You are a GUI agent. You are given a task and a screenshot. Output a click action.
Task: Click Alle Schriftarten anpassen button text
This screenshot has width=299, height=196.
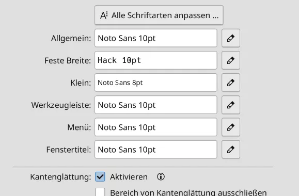pyautogui.click(x=165, y=15)
